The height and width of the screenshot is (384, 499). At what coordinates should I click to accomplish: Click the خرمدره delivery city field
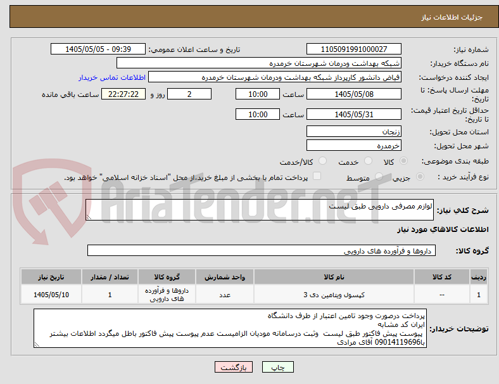click(353, 146)
